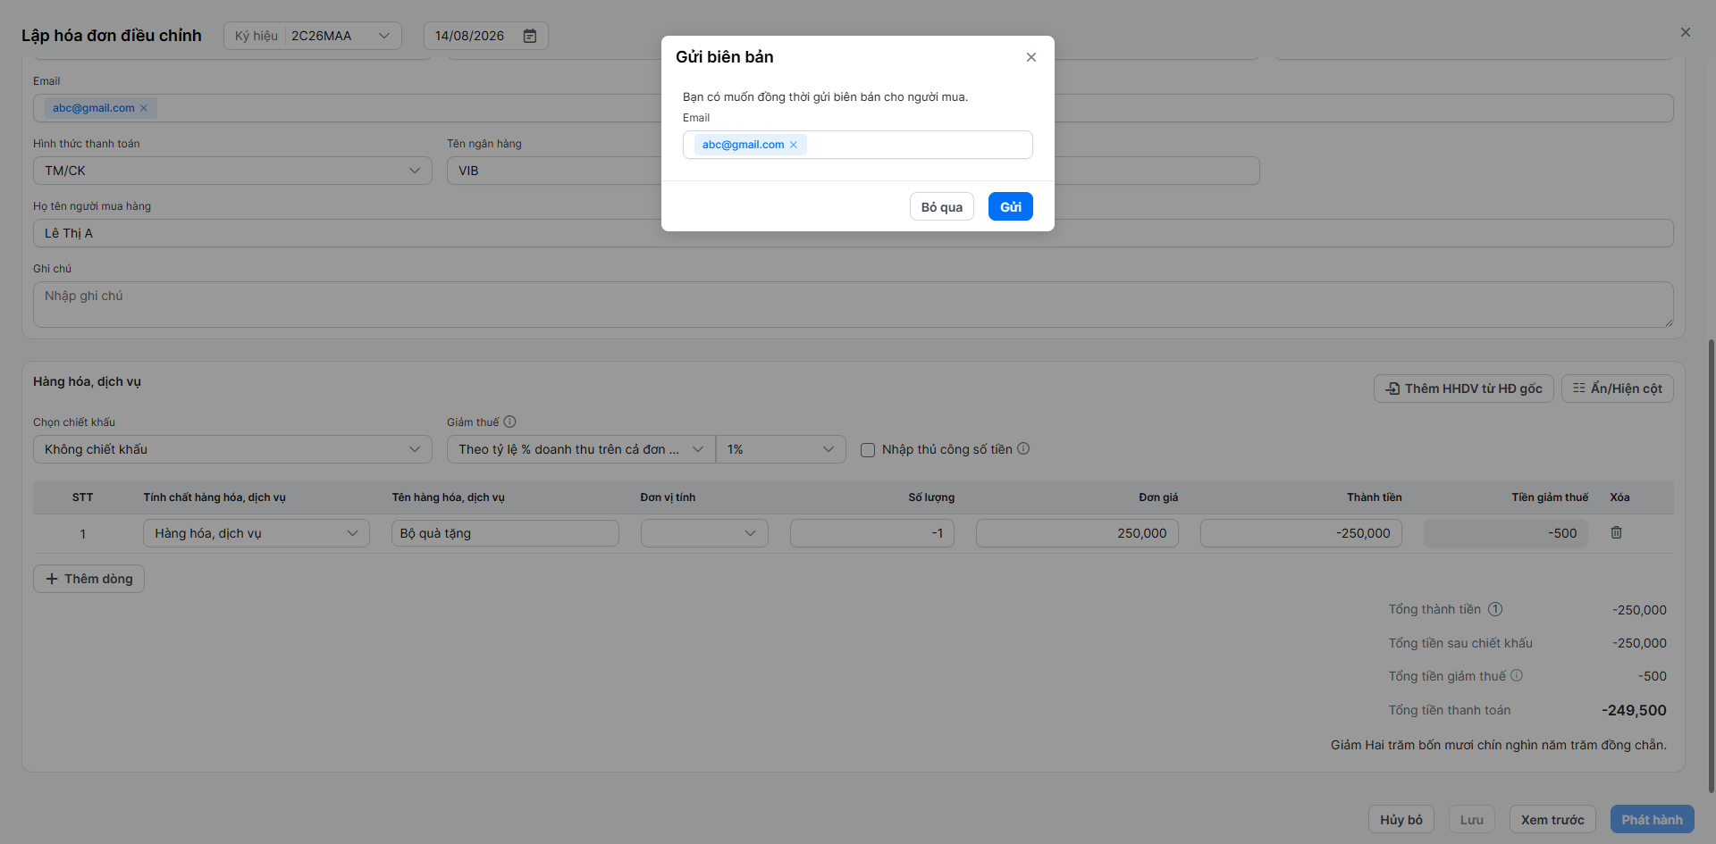
Task: Click the Số lượng field showing -1
Action: (x=872, y=533)
